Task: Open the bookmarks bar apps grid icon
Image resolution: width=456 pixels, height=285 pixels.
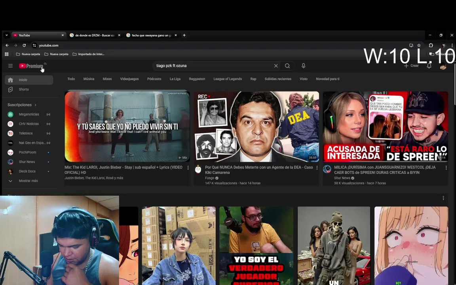Action: pos(7,54)
